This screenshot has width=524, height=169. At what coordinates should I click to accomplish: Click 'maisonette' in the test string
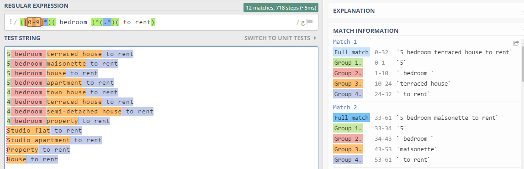tap(66, 63)
